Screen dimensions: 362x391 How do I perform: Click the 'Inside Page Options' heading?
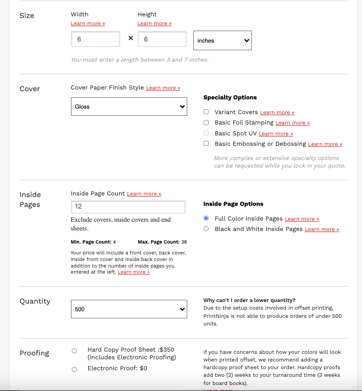233,204
